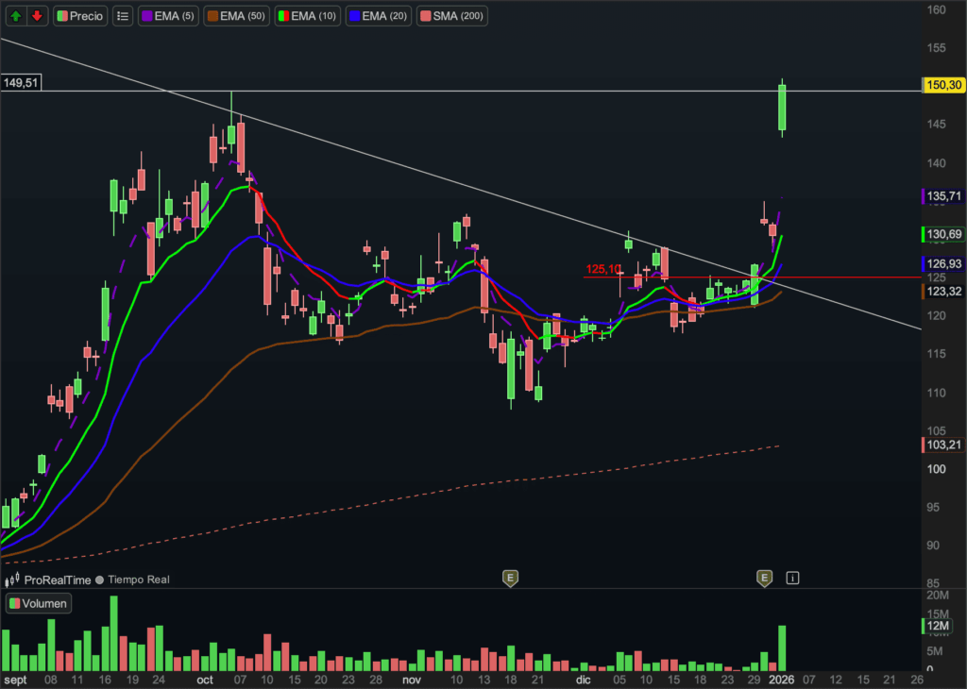Screen dimensions: 967x689
Task: Open the Precio settings dropdown
Action: 80,16
